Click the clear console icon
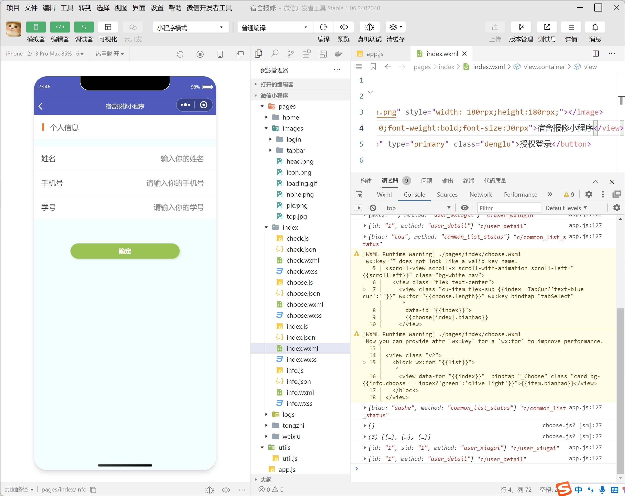This screenshot has width=625, height=496. pyautogui.click(x=373, y=208)
